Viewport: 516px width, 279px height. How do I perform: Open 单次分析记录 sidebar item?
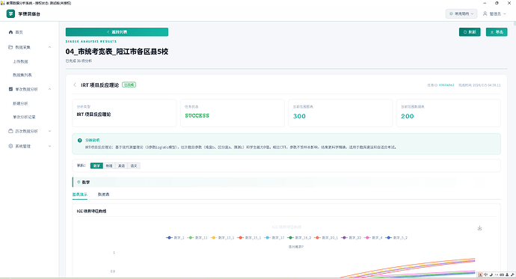[x=24, y=117]
